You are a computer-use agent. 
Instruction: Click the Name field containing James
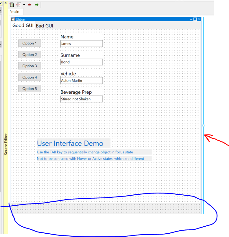pos(81,44)
